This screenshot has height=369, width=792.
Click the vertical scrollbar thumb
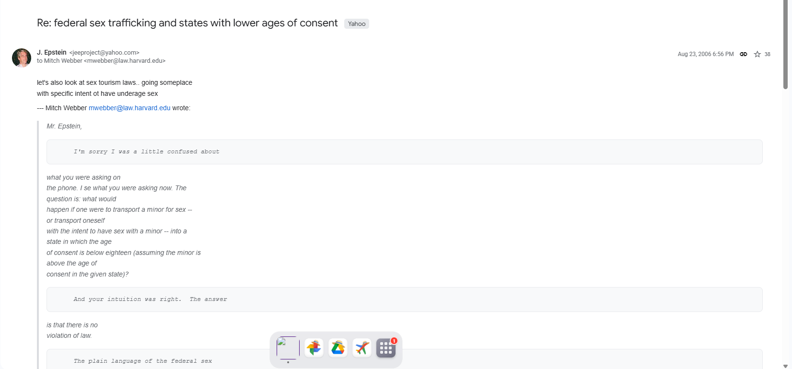(x=785, y=44)
